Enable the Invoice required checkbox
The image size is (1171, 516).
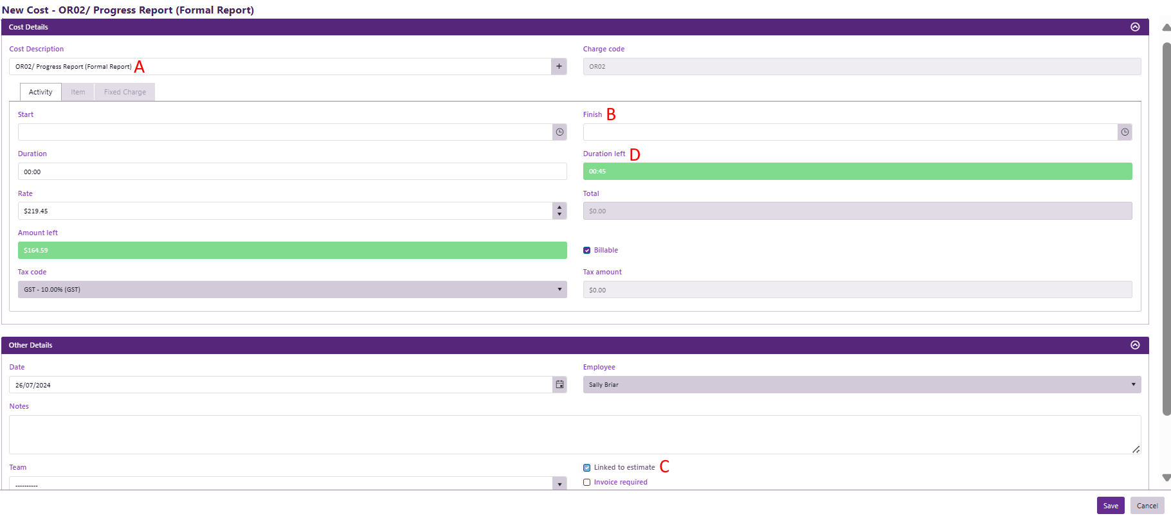[x=586, y=483]
